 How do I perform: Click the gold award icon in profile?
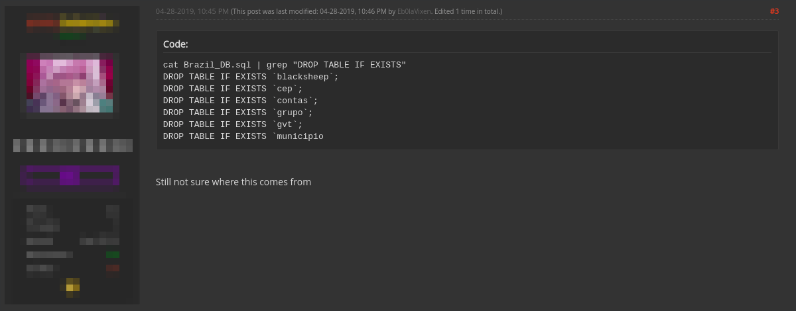click(x=73, y=285)
